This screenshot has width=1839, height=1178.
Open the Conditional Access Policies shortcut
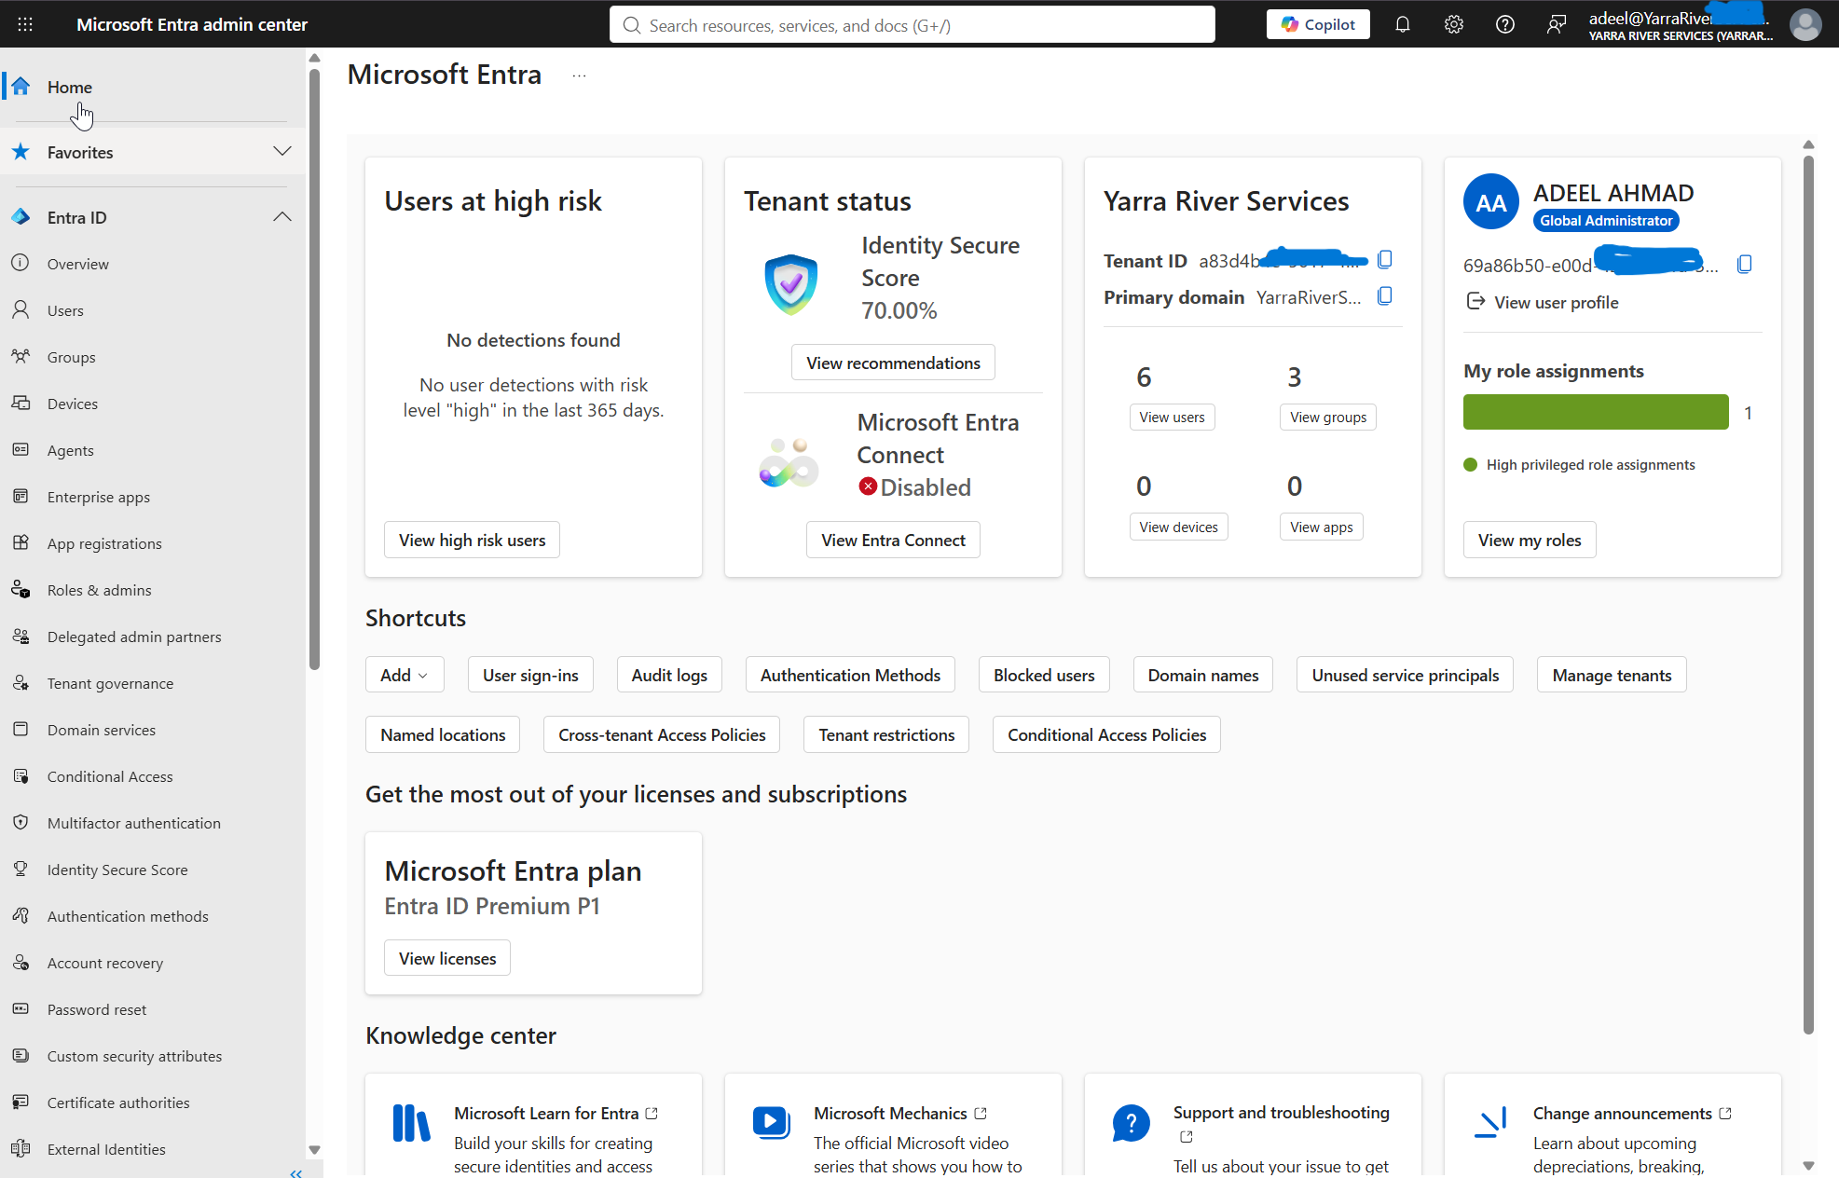(1106, 734)
